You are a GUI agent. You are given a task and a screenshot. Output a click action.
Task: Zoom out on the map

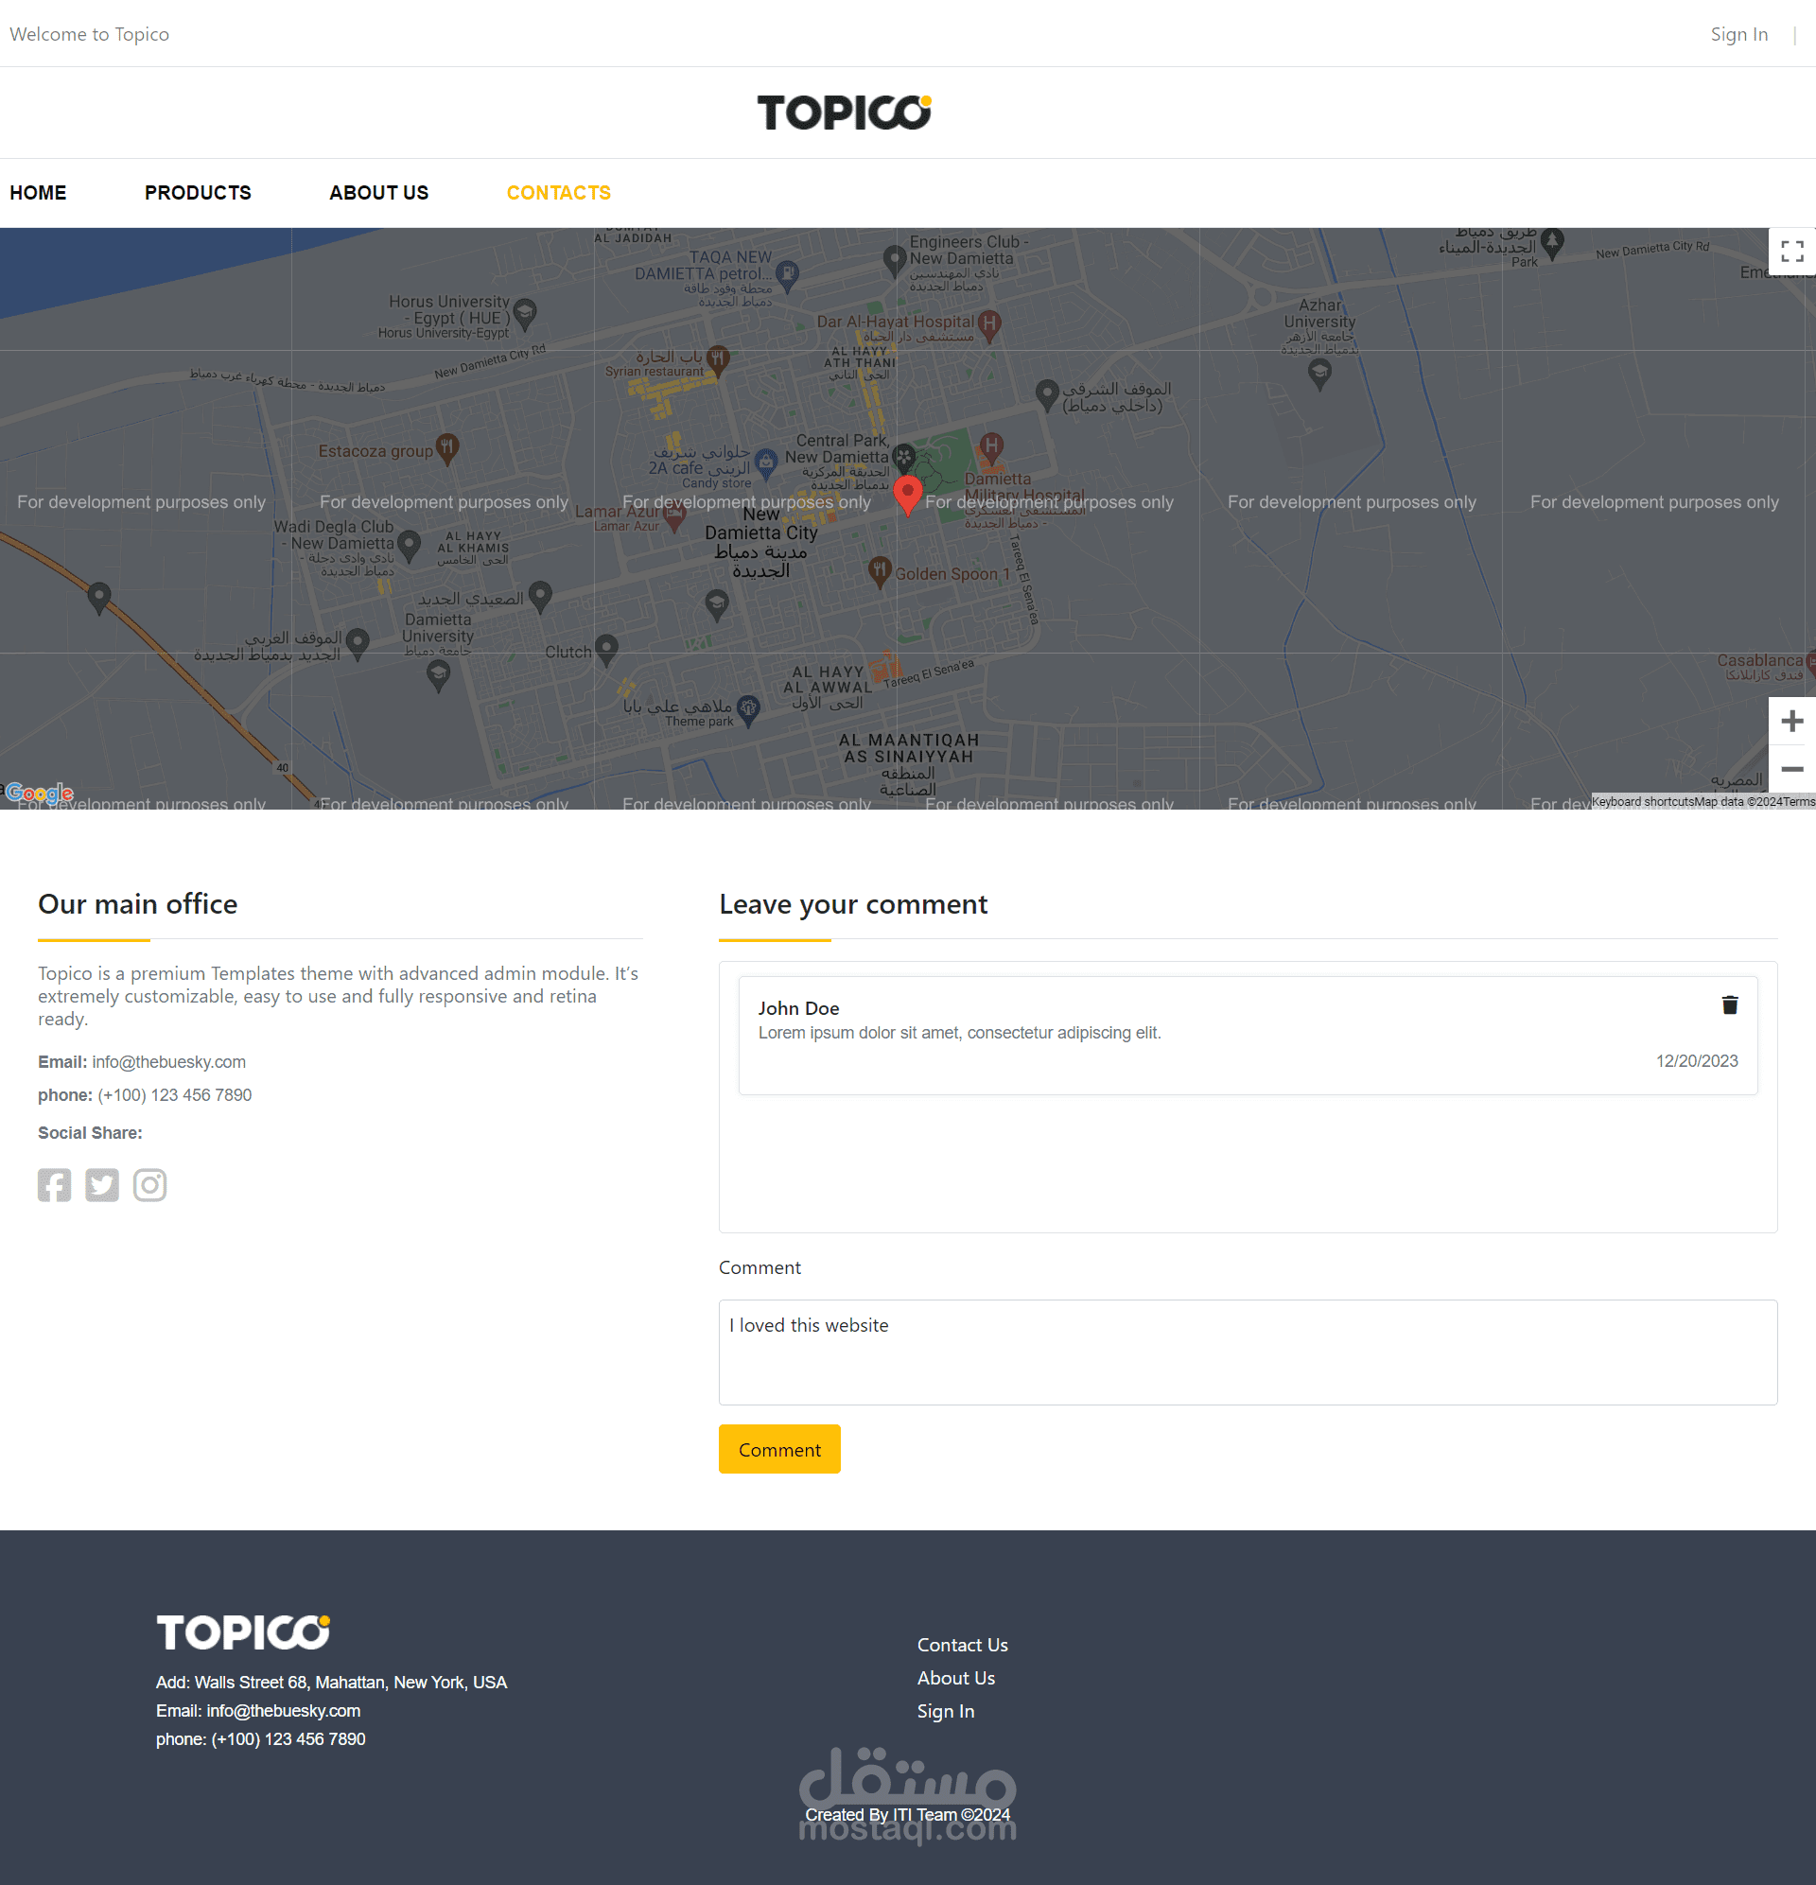point(1791,769)
